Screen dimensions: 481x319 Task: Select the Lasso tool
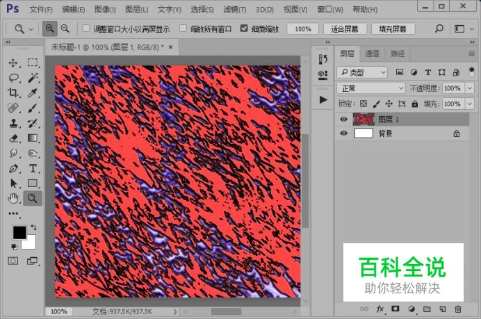[13, 78]
